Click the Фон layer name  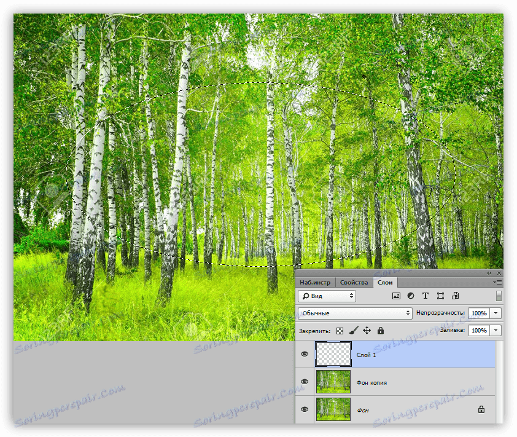click(x=363, y=411)
